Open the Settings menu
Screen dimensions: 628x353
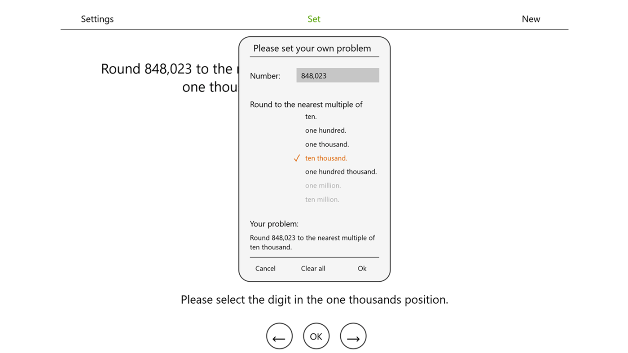[97, 19]
